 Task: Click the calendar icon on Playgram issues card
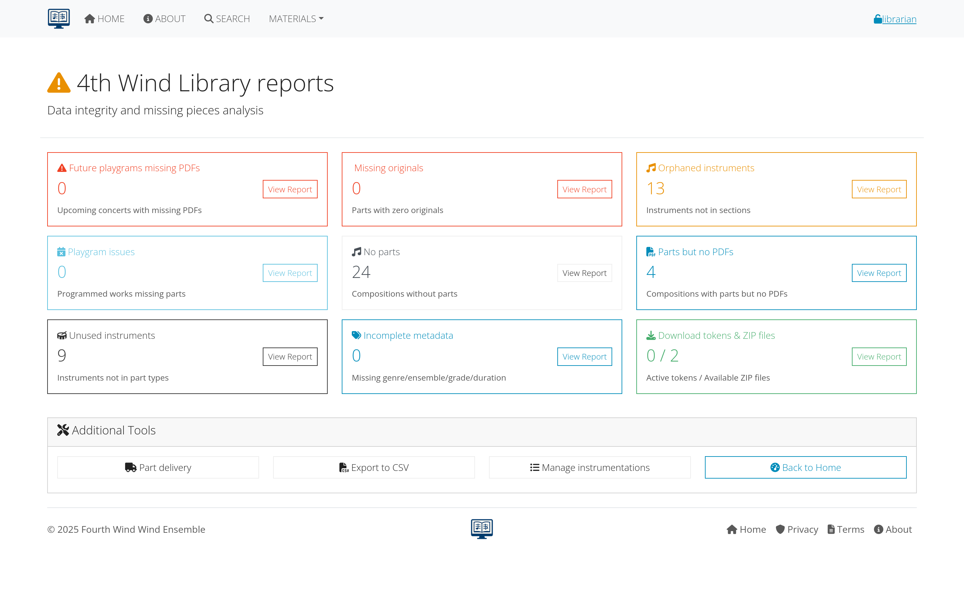click(x=61, y=251)
